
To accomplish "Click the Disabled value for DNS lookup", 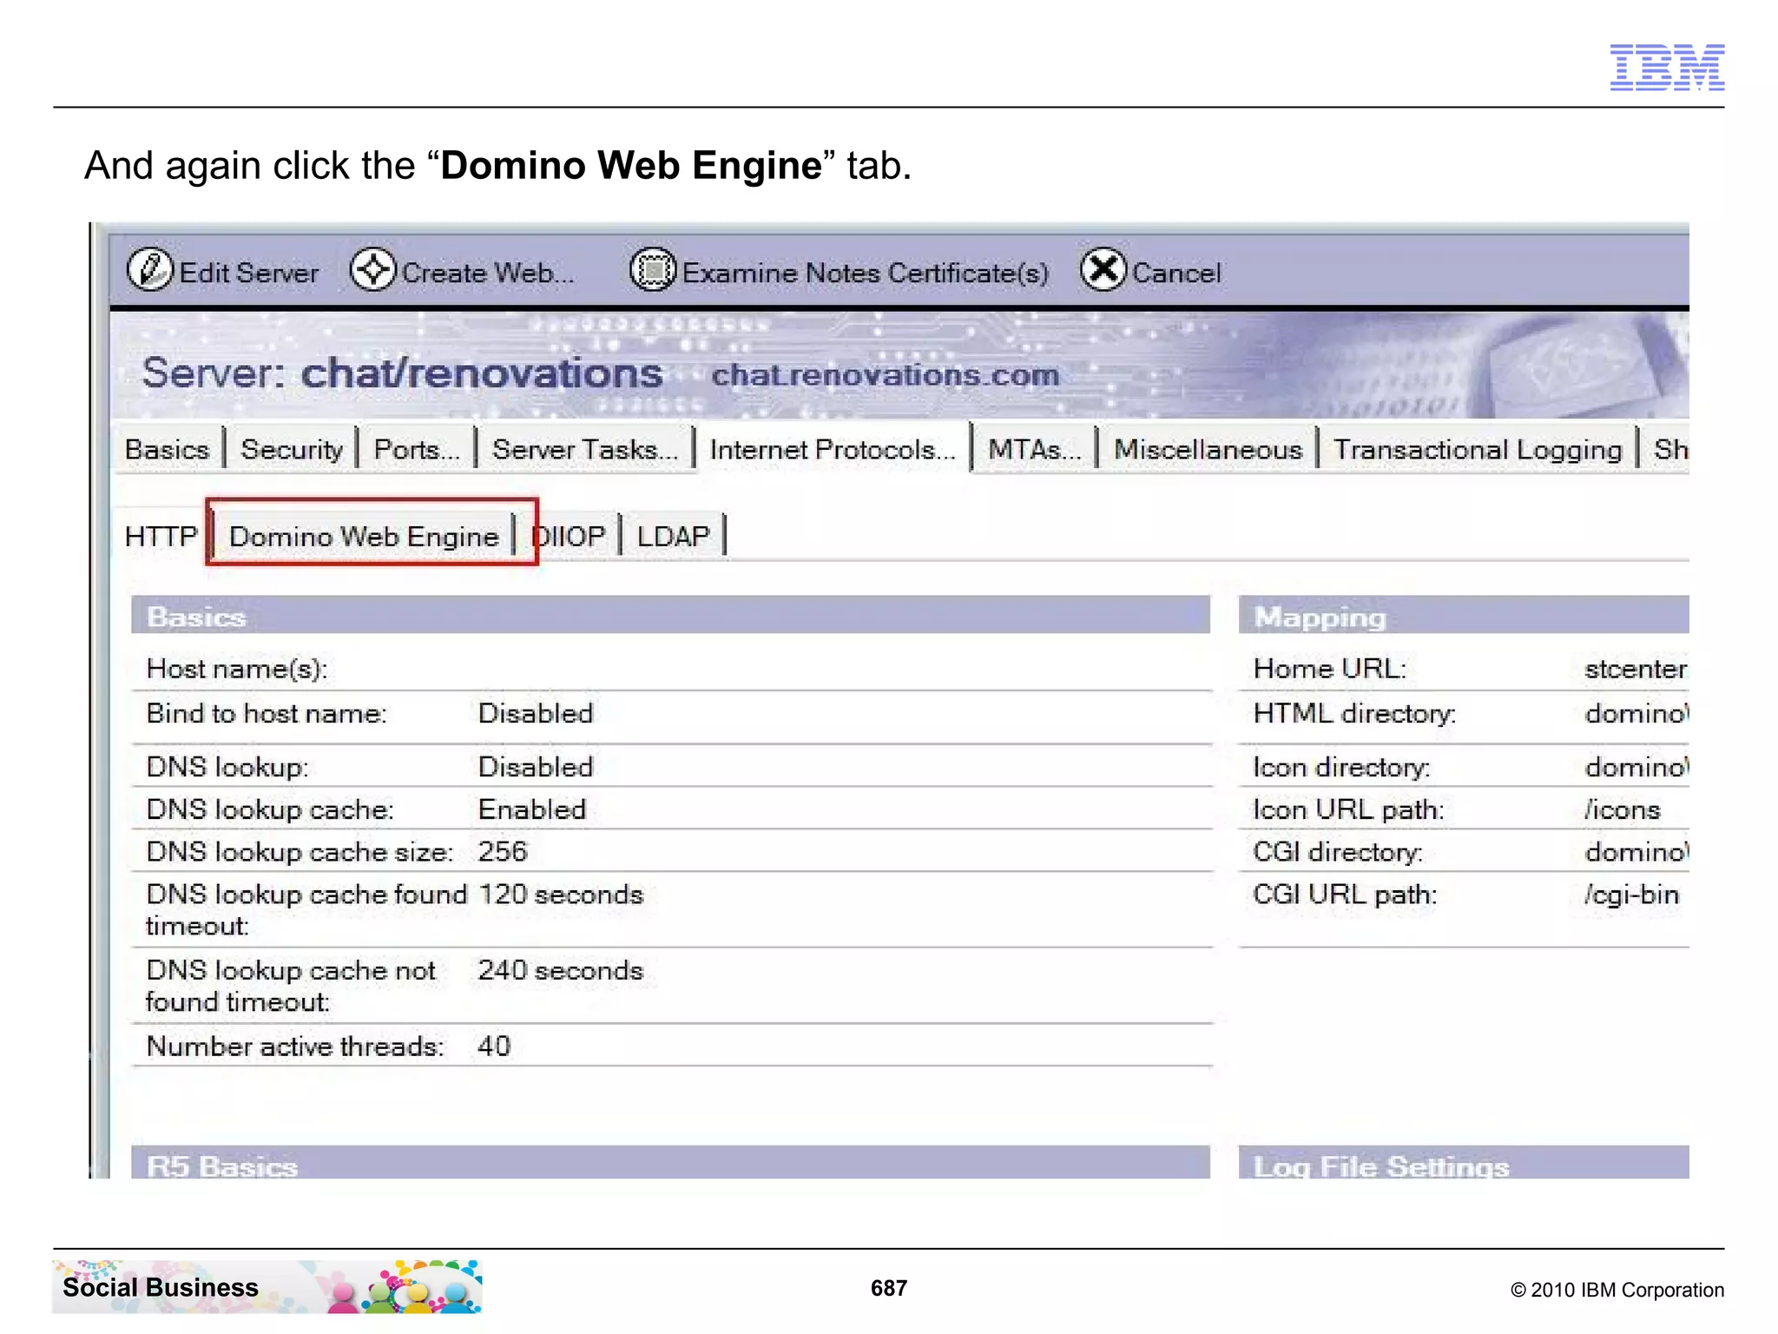I will 536,767.
